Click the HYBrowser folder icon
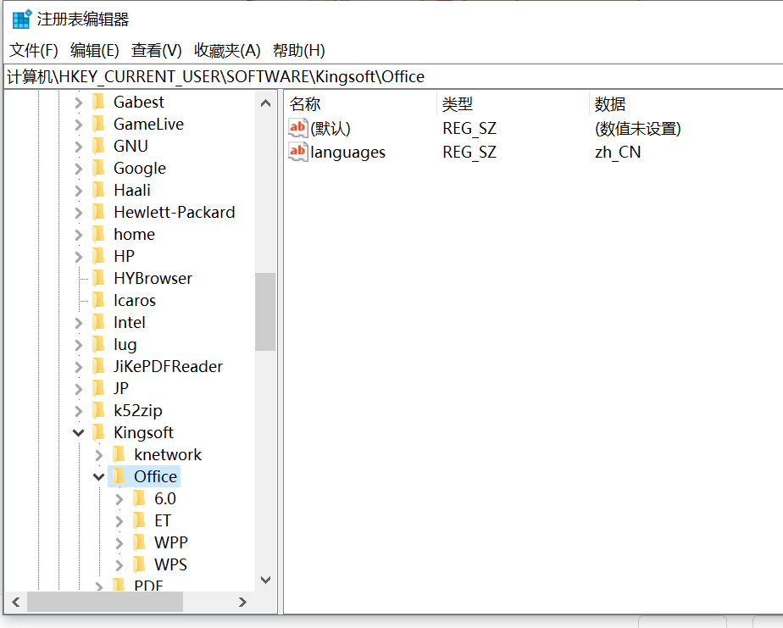Screen dimensions: 783x628 [x=99, y=278]
